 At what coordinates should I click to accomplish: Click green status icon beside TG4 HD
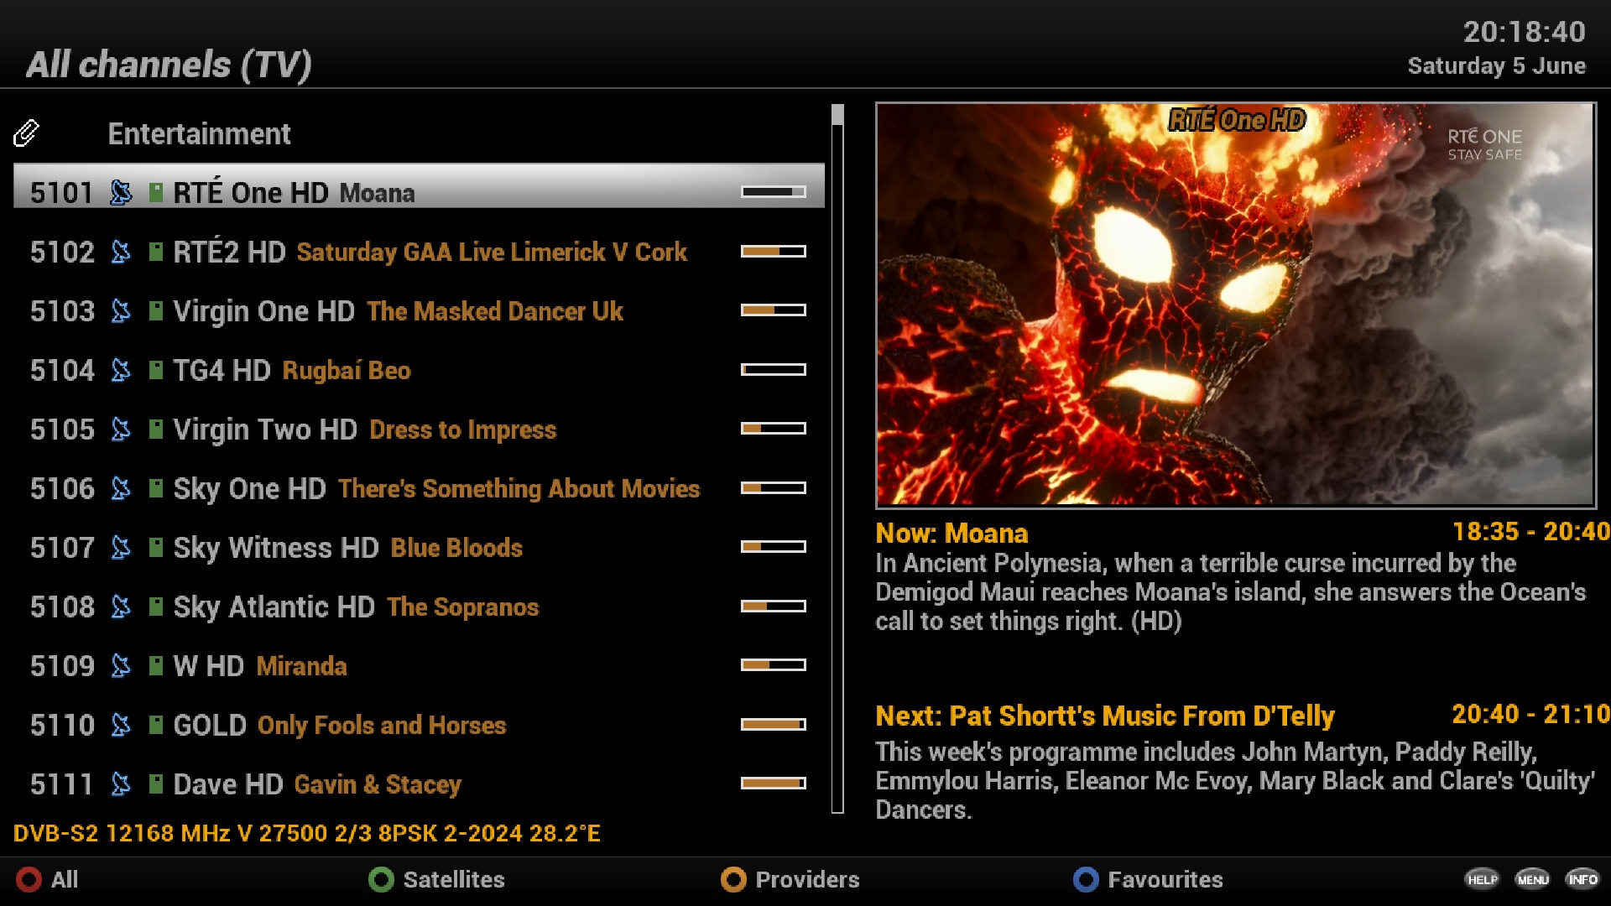click(x=155, y=370)
